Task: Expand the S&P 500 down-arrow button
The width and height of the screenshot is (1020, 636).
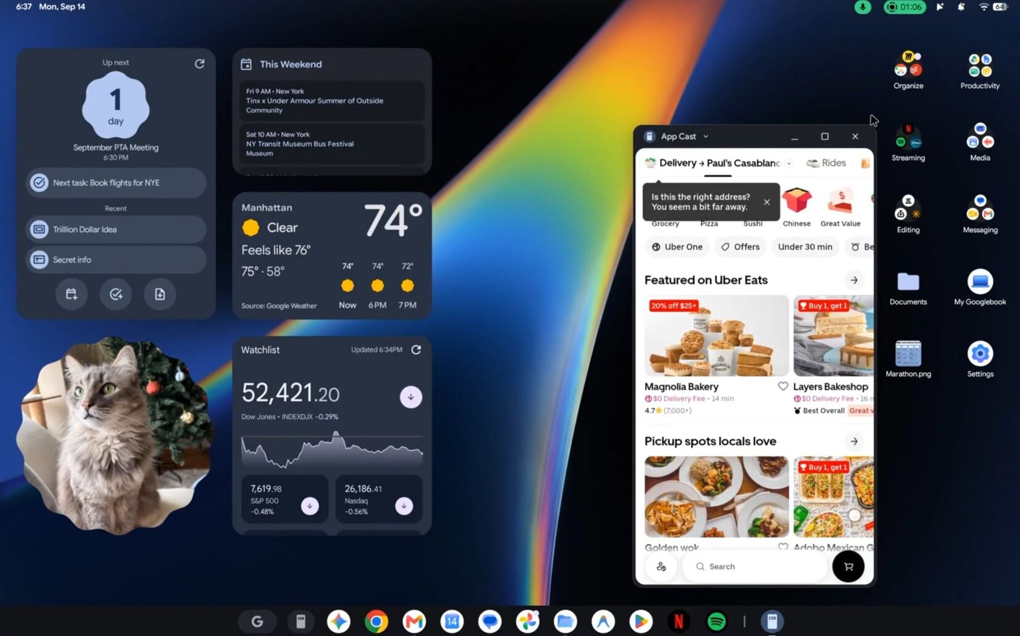Action: pyautogui.click(x=310, y=506)
